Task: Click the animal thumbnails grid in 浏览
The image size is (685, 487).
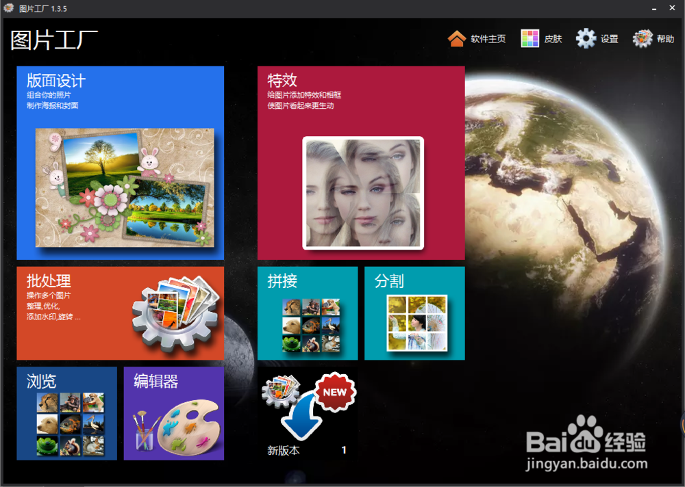Action: click(71, 424)
